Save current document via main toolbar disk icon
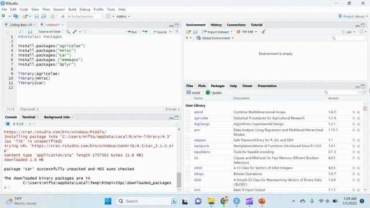Screen dimensions: 370x208 [x=36, y=16]
